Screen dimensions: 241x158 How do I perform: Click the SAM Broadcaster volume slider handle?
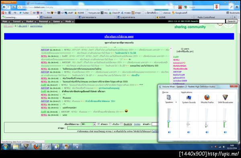coord(225,122)
